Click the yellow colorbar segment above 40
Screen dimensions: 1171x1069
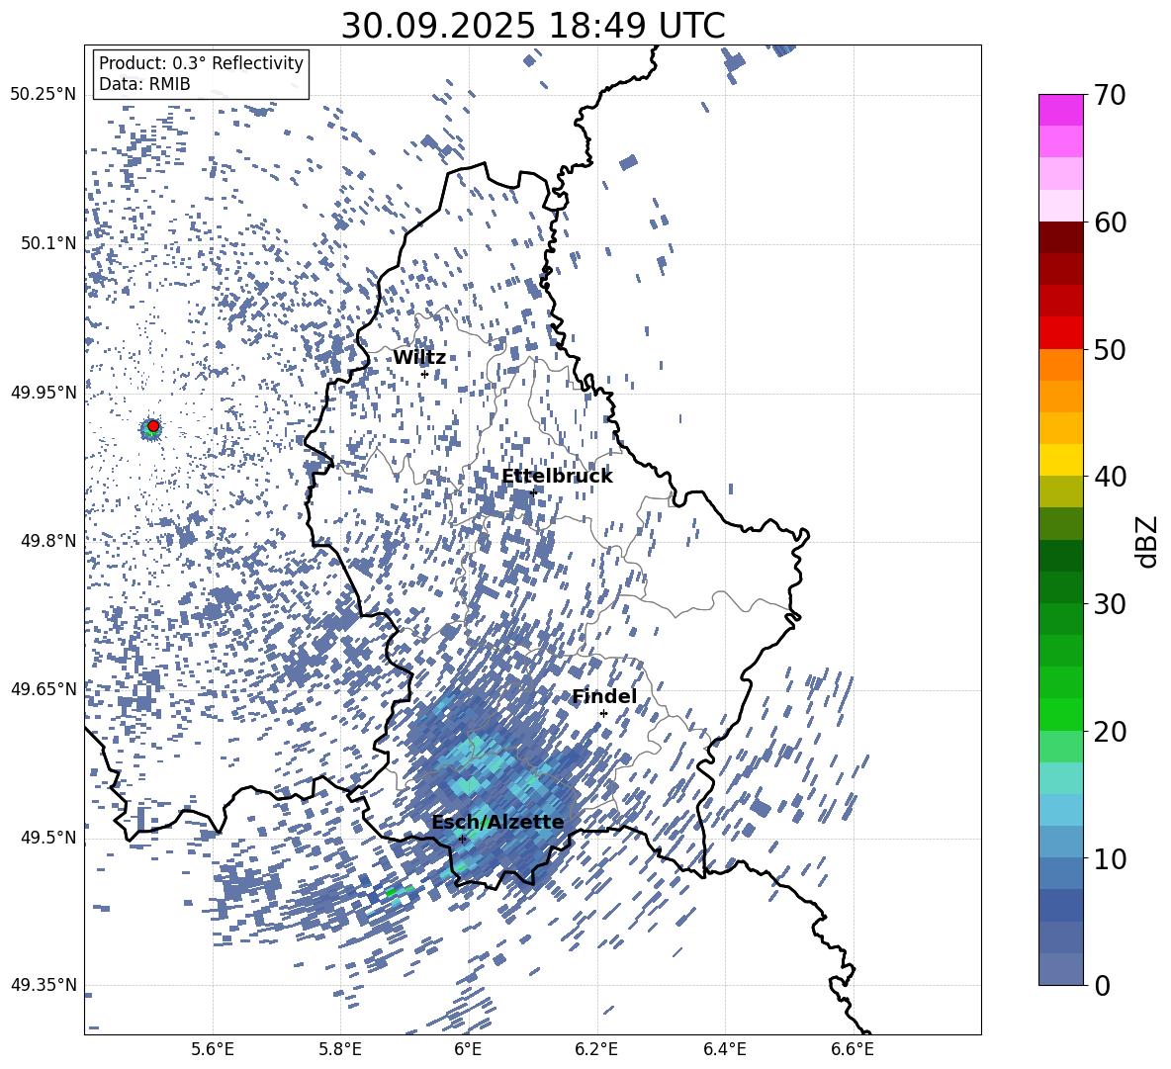[x=1061, y=460]
